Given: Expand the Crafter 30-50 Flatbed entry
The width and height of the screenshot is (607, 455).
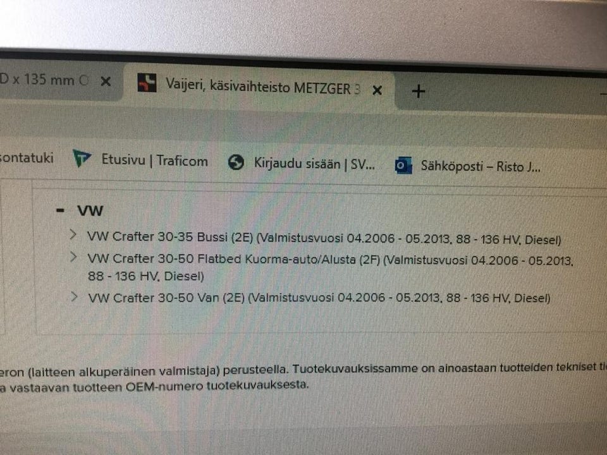Looking at the screenshot, I should 73,256.
